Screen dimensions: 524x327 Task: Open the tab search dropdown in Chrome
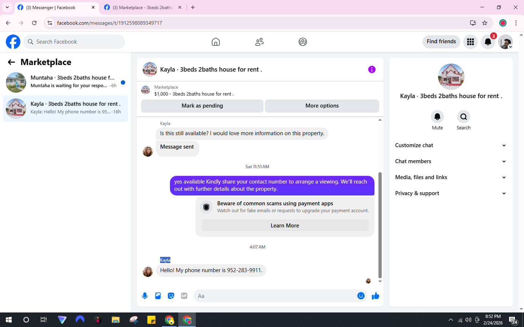[x=7, y=7]
